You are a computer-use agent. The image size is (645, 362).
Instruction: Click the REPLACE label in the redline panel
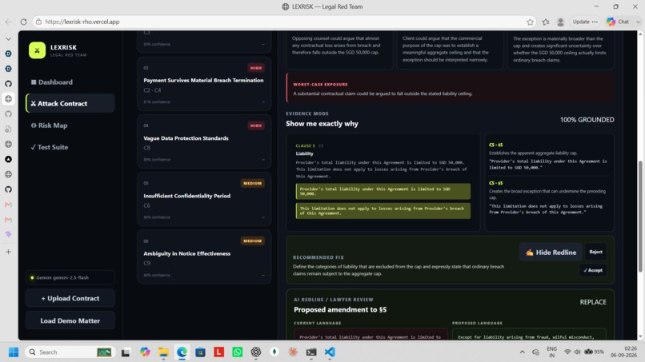593,302
